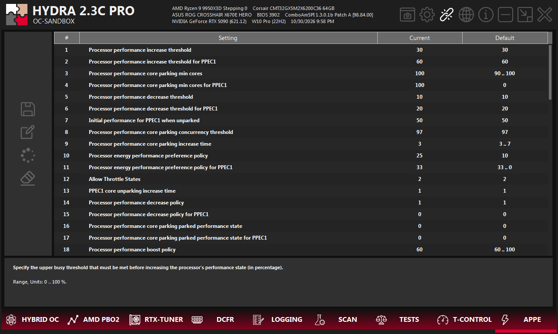Switch to the HYBRID OC tab
Viewport: 558px width, 334px height.
click(x=33, y=320)
